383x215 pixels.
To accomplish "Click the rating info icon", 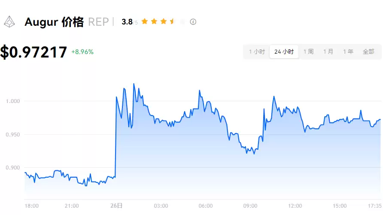I will 193,21.
